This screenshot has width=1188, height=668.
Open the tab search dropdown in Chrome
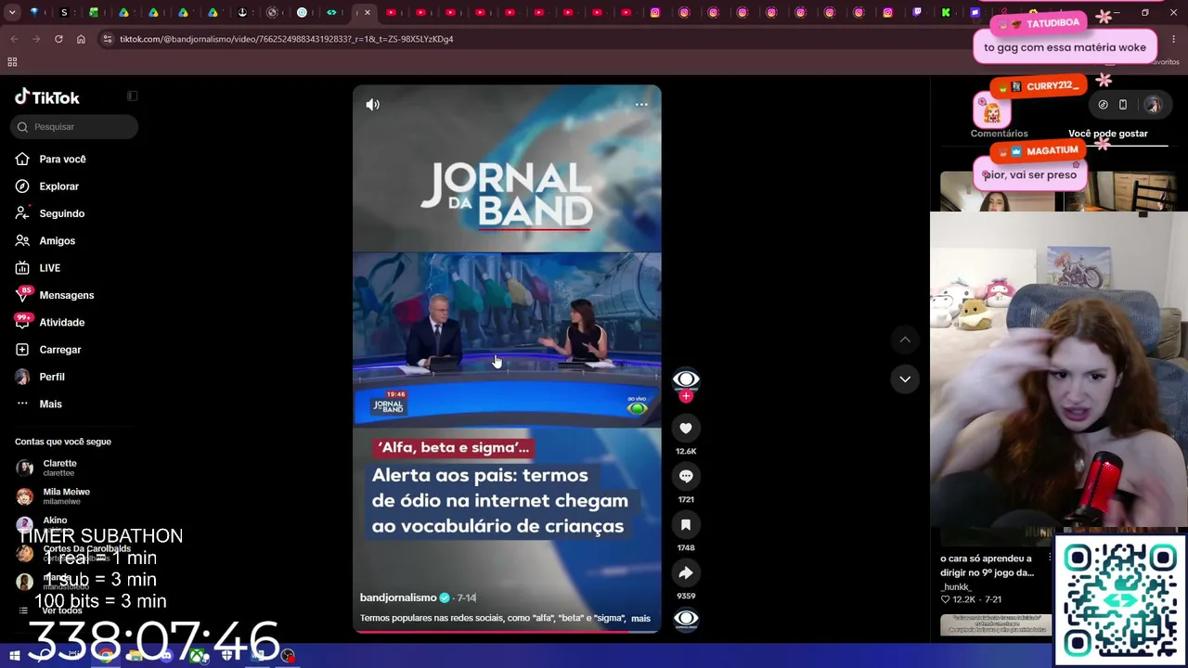12,13
